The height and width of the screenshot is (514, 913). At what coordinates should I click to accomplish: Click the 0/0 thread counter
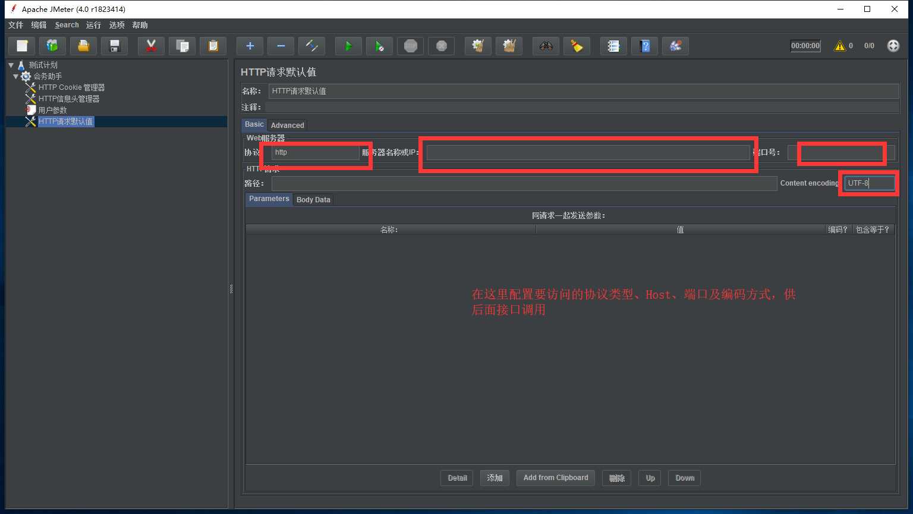(869, 46)
